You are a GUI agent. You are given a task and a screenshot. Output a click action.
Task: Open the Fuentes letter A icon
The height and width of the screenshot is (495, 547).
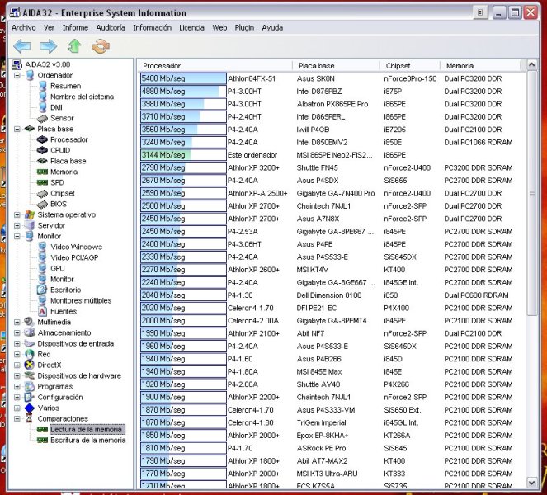click(x=42, y=311)
